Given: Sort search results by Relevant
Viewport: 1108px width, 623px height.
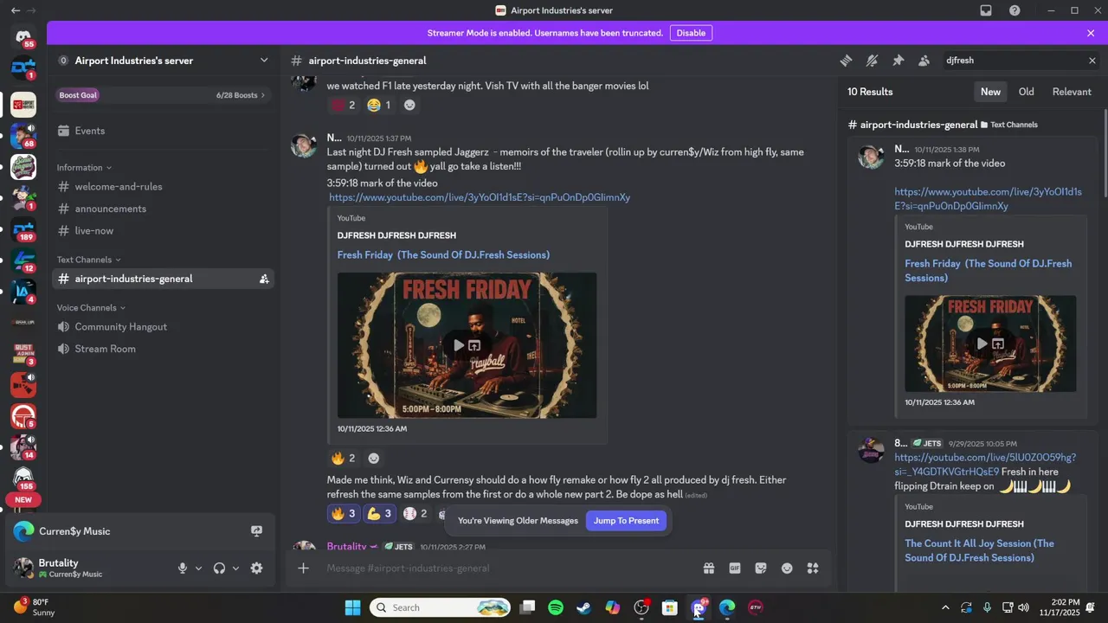Looking at the screenshot, I should (1072, 92).
